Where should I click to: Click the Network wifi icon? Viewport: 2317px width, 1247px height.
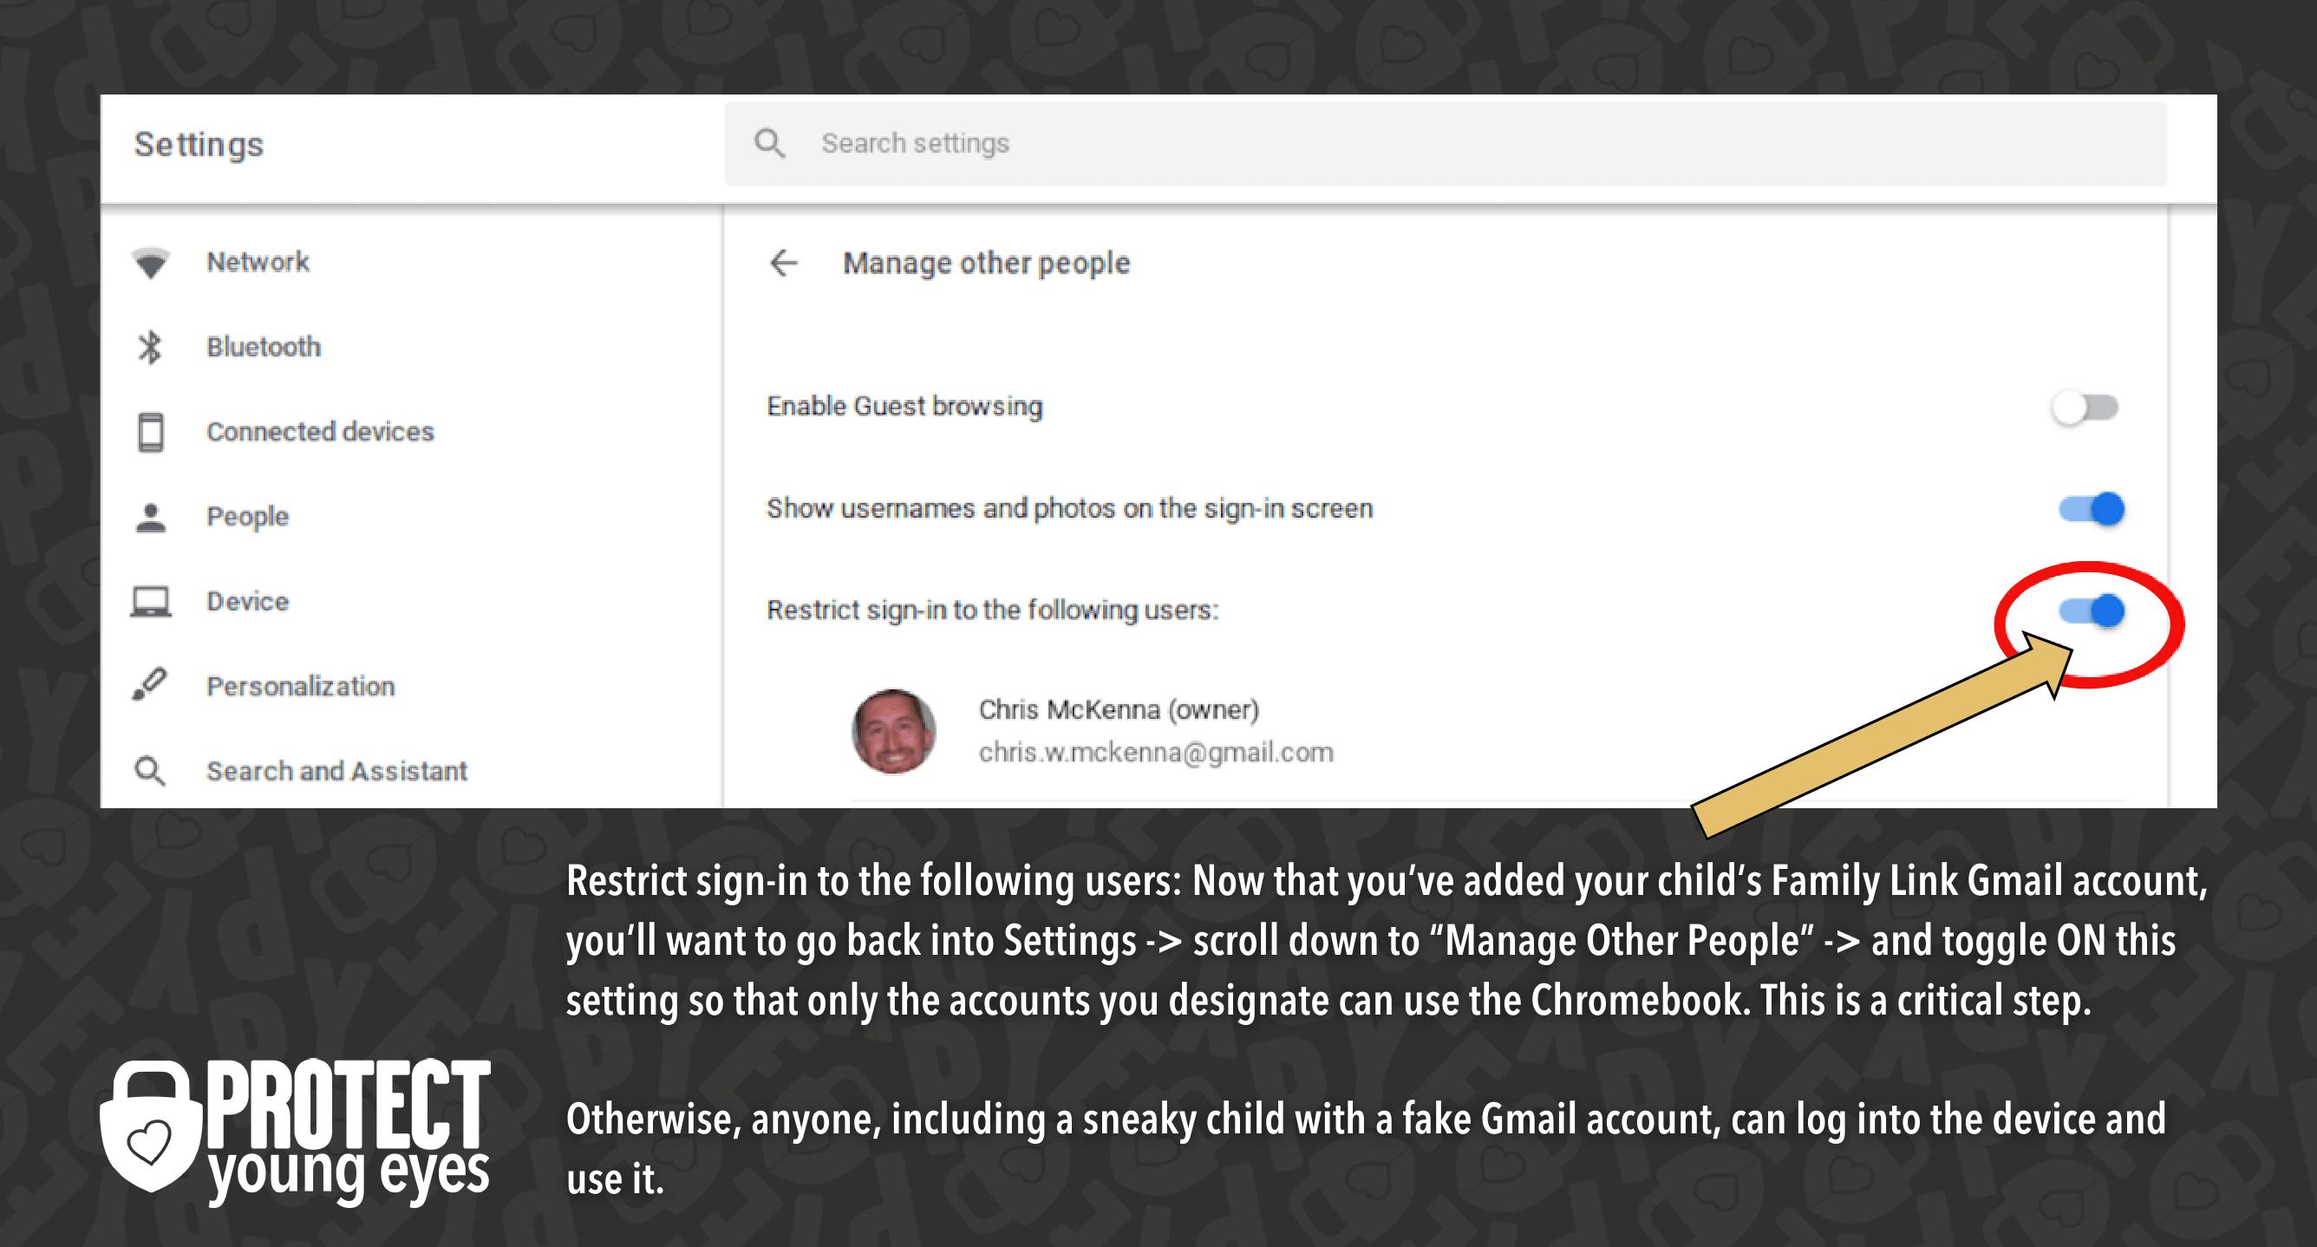[150, 263]
